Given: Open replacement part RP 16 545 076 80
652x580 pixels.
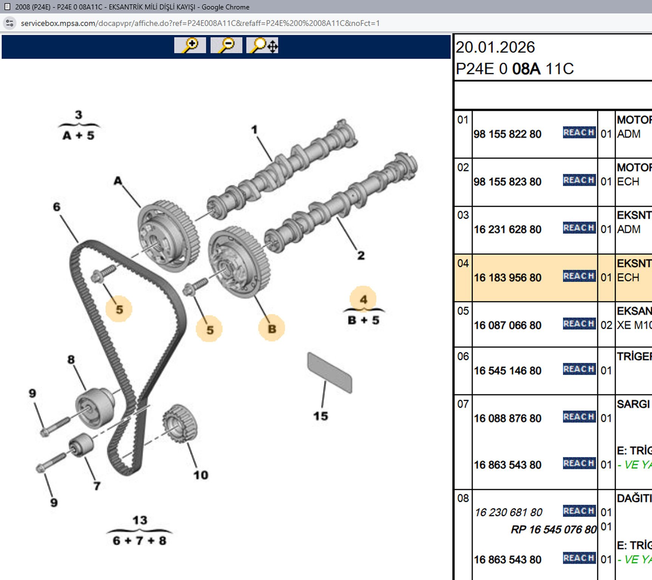Looking at the screenshot, I should click(x=553, y=530).
